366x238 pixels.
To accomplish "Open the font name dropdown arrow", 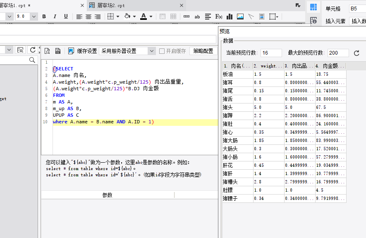I will (10, 17).
